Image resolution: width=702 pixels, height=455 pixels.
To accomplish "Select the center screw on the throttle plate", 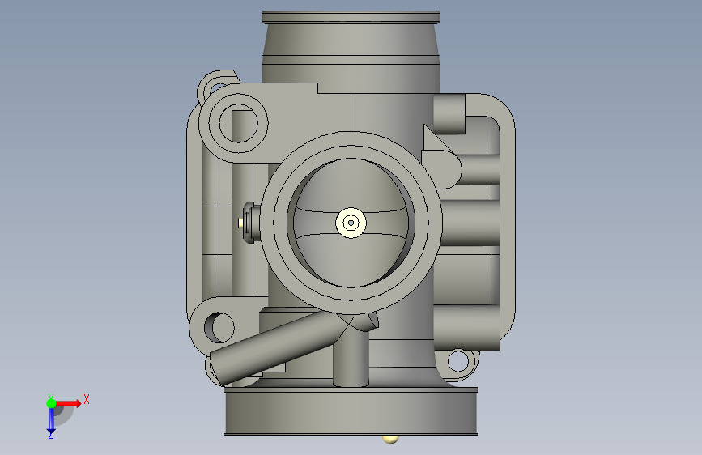I will pos(351,223).
